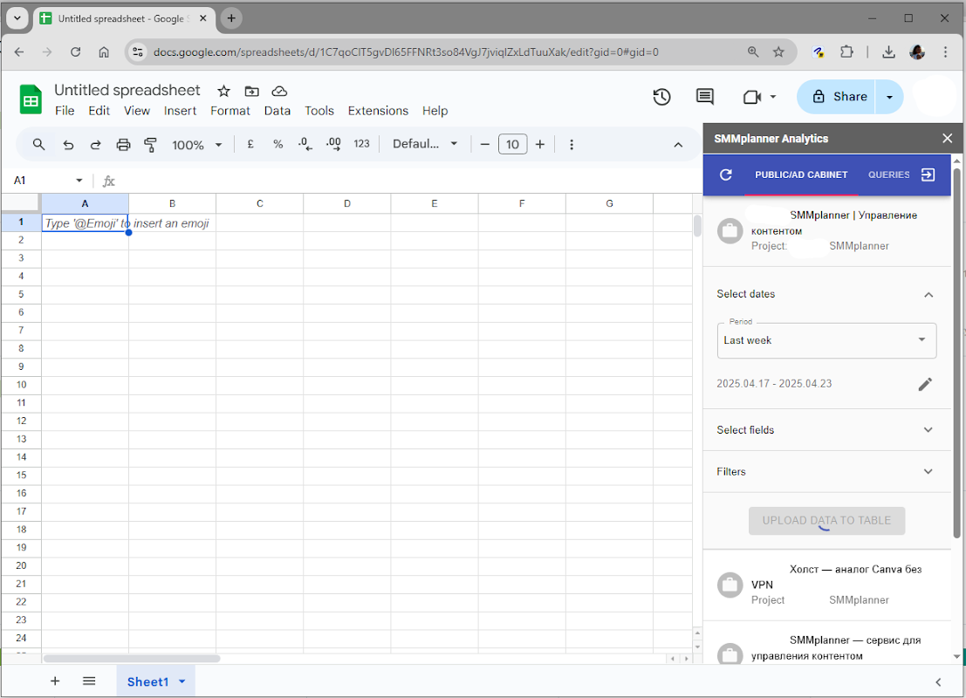Viewport: 966px width, 698px height.
Task: Click the Chrome extensions puzzle icon
Action: (847, 51)
